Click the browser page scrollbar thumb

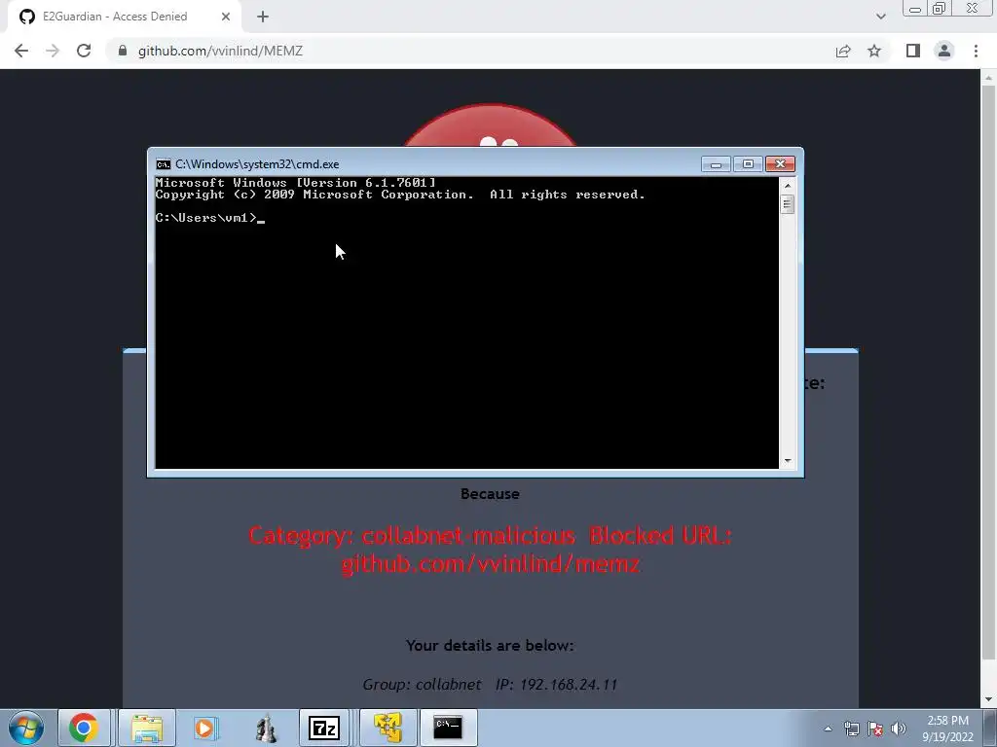(x=987, y=372)
